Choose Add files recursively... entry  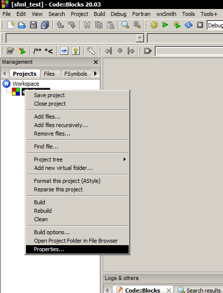tap(77, 125)
